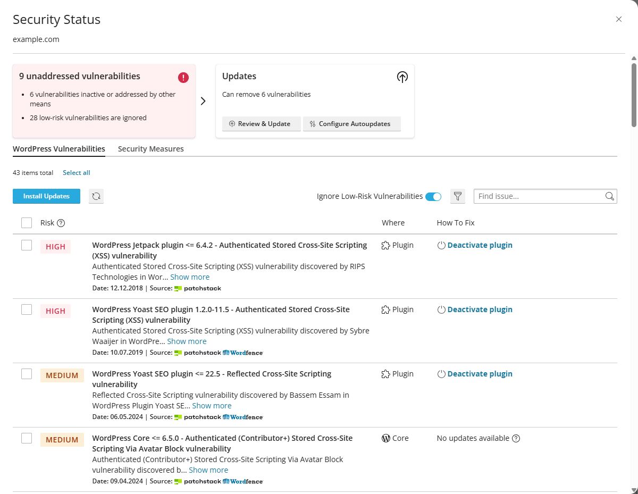Click Review & Update button
Screen dimensions: 638x494
point(262,124)
